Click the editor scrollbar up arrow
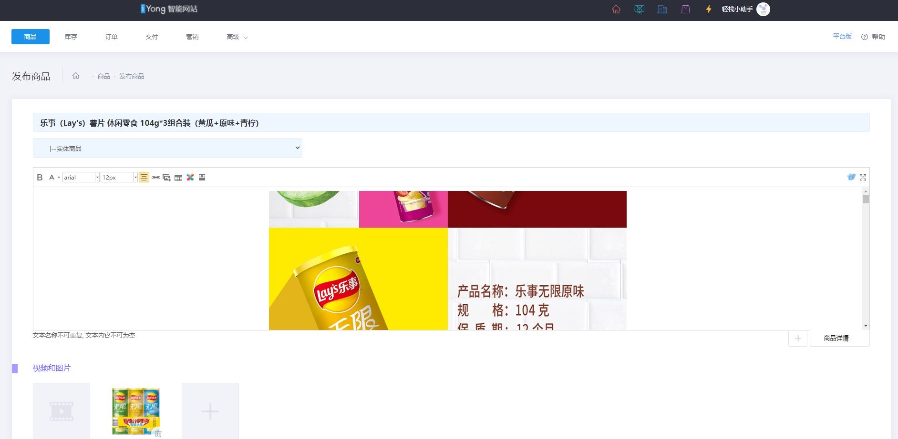Screen dimensions: 898x439 pyautogui.click(x=866, y=191)
